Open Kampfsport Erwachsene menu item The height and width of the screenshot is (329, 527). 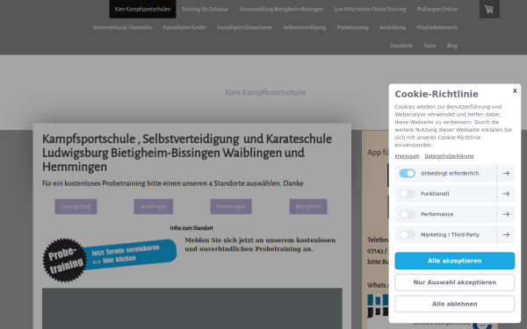(x=245, y=27)
